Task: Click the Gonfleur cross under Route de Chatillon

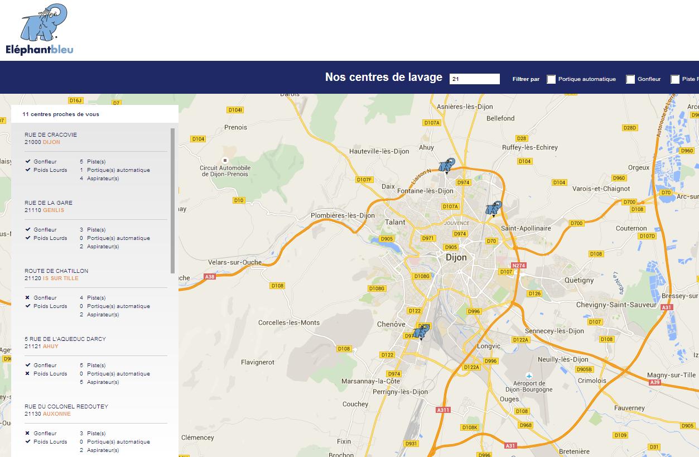Action: click(27, 297)
